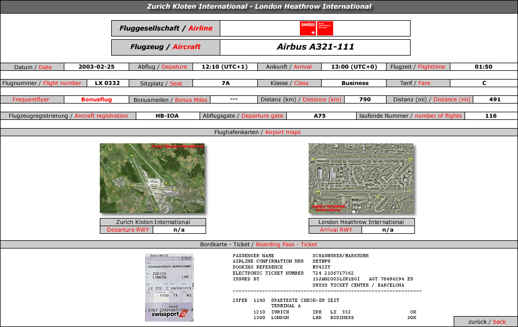
Task: Open the London Heathrow airport map thumbnail
Action: 361,178
